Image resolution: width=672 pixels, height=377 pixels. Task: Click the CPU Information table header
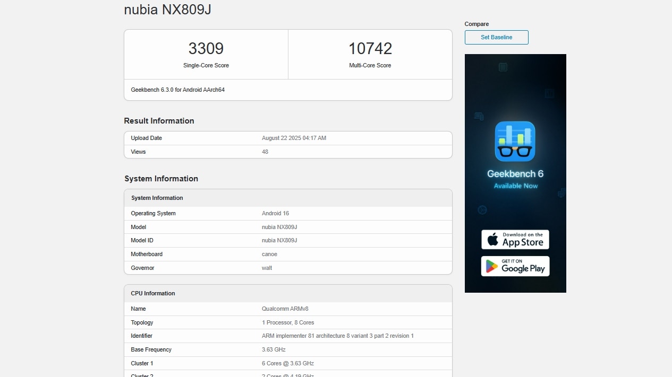[153, 293]
